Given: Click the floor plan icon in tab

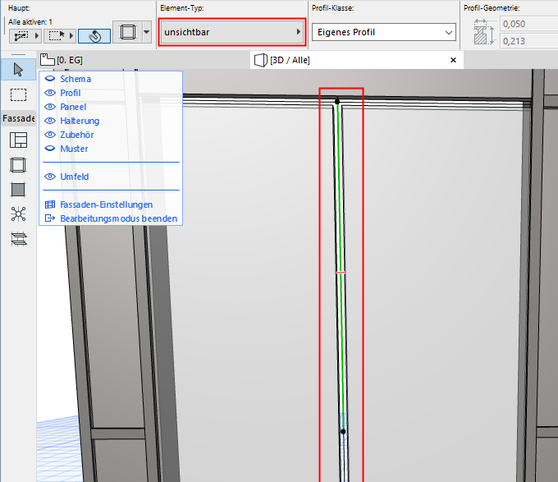Looking at the screenshot, I should [48, 59].
